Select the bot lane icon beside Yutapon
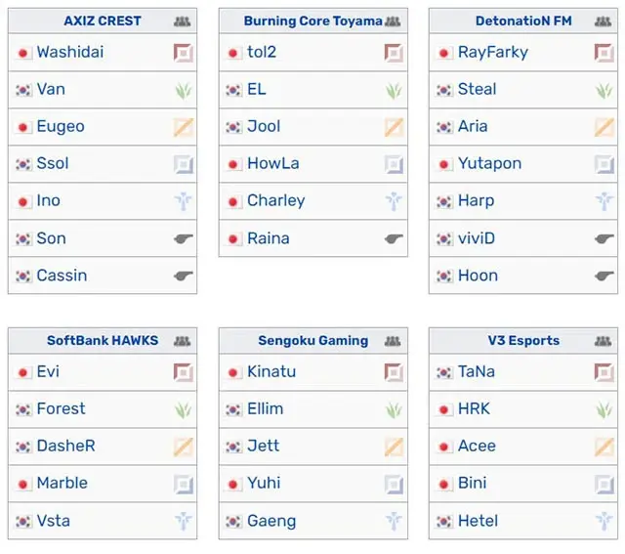The image size is (625, 554). pos(604,164)
